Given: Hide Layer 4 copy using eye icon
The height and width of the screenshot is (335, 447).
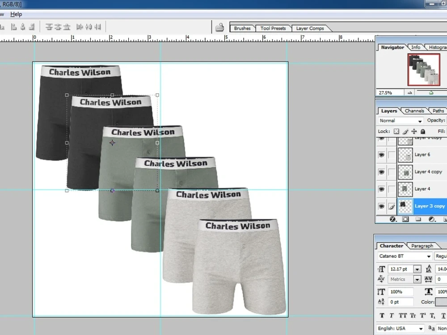Looking at the screenshot, I should 381,172.
